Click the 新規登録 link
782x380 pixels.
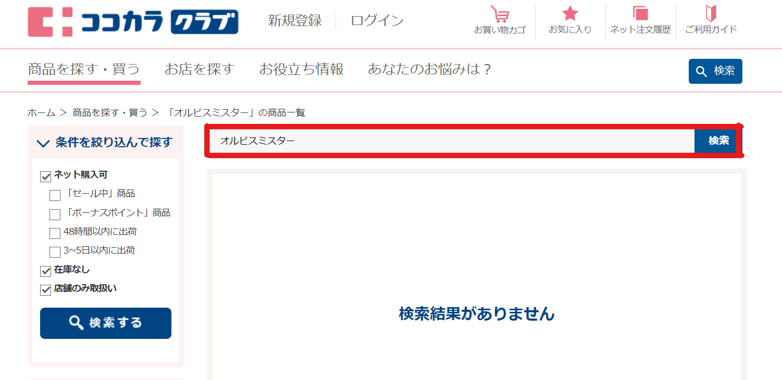click(x=295, y=21)
